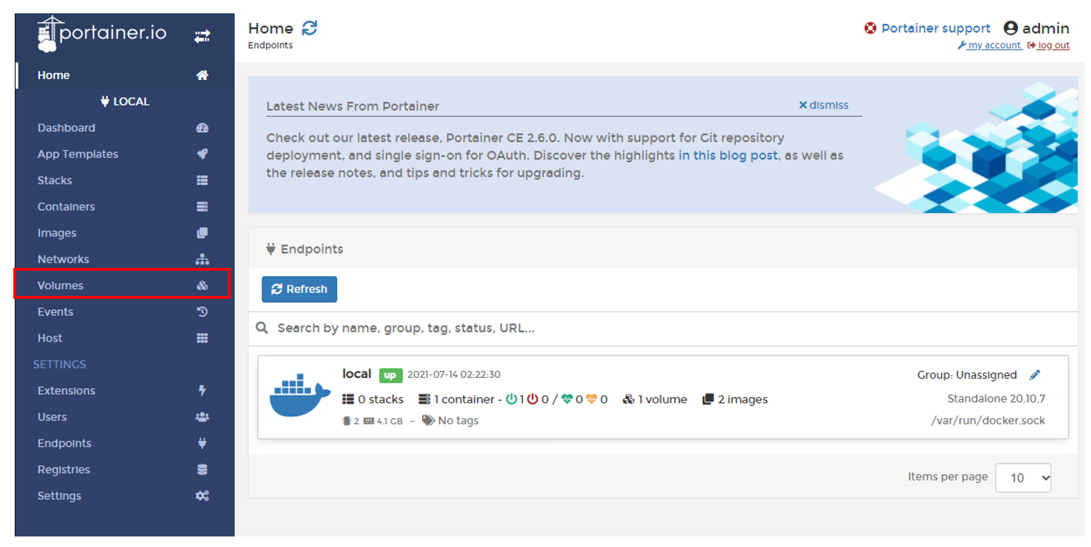This screenshot has width=1091, height=547.
Task: Click the 'No tags' label
Action: click(x=459, y=421)
